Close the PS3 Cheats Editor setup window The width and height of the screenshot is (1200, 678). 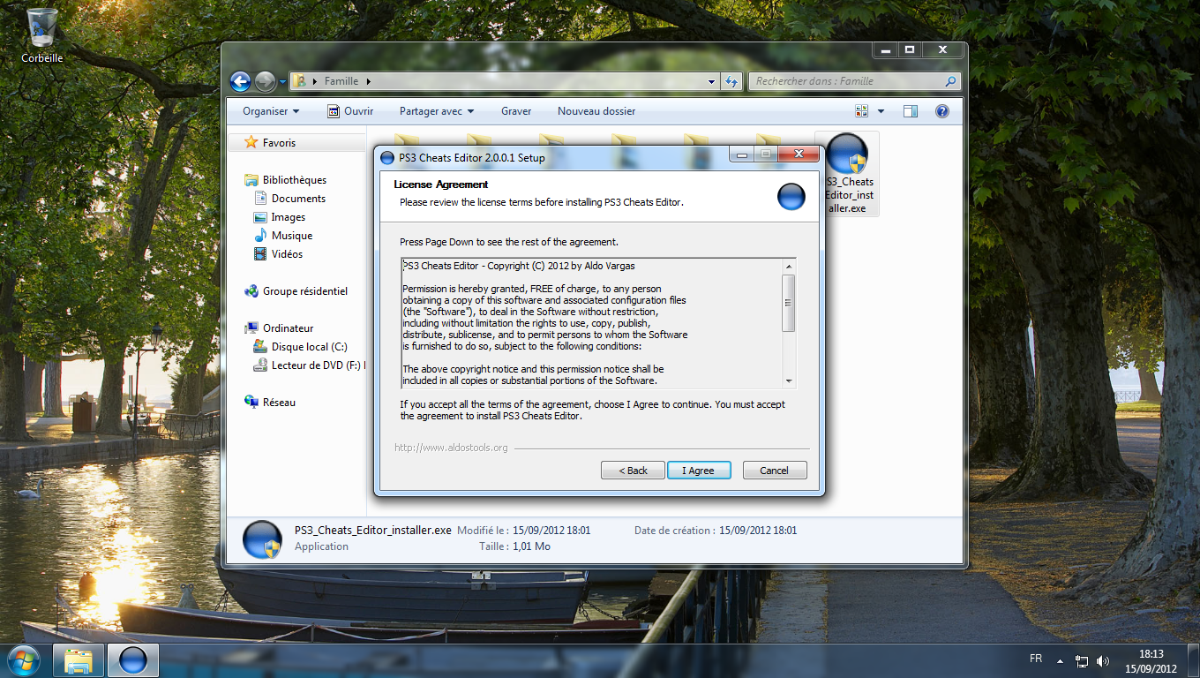799,154
